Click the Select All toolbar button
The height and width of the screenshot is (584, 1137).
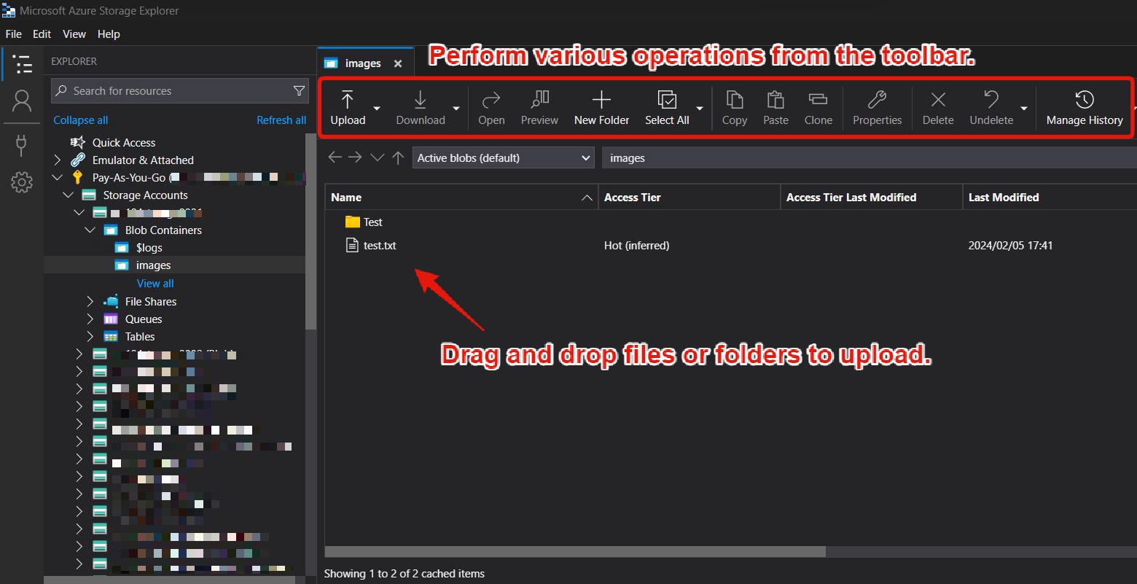pyautogui.click(x=667, y=108)
